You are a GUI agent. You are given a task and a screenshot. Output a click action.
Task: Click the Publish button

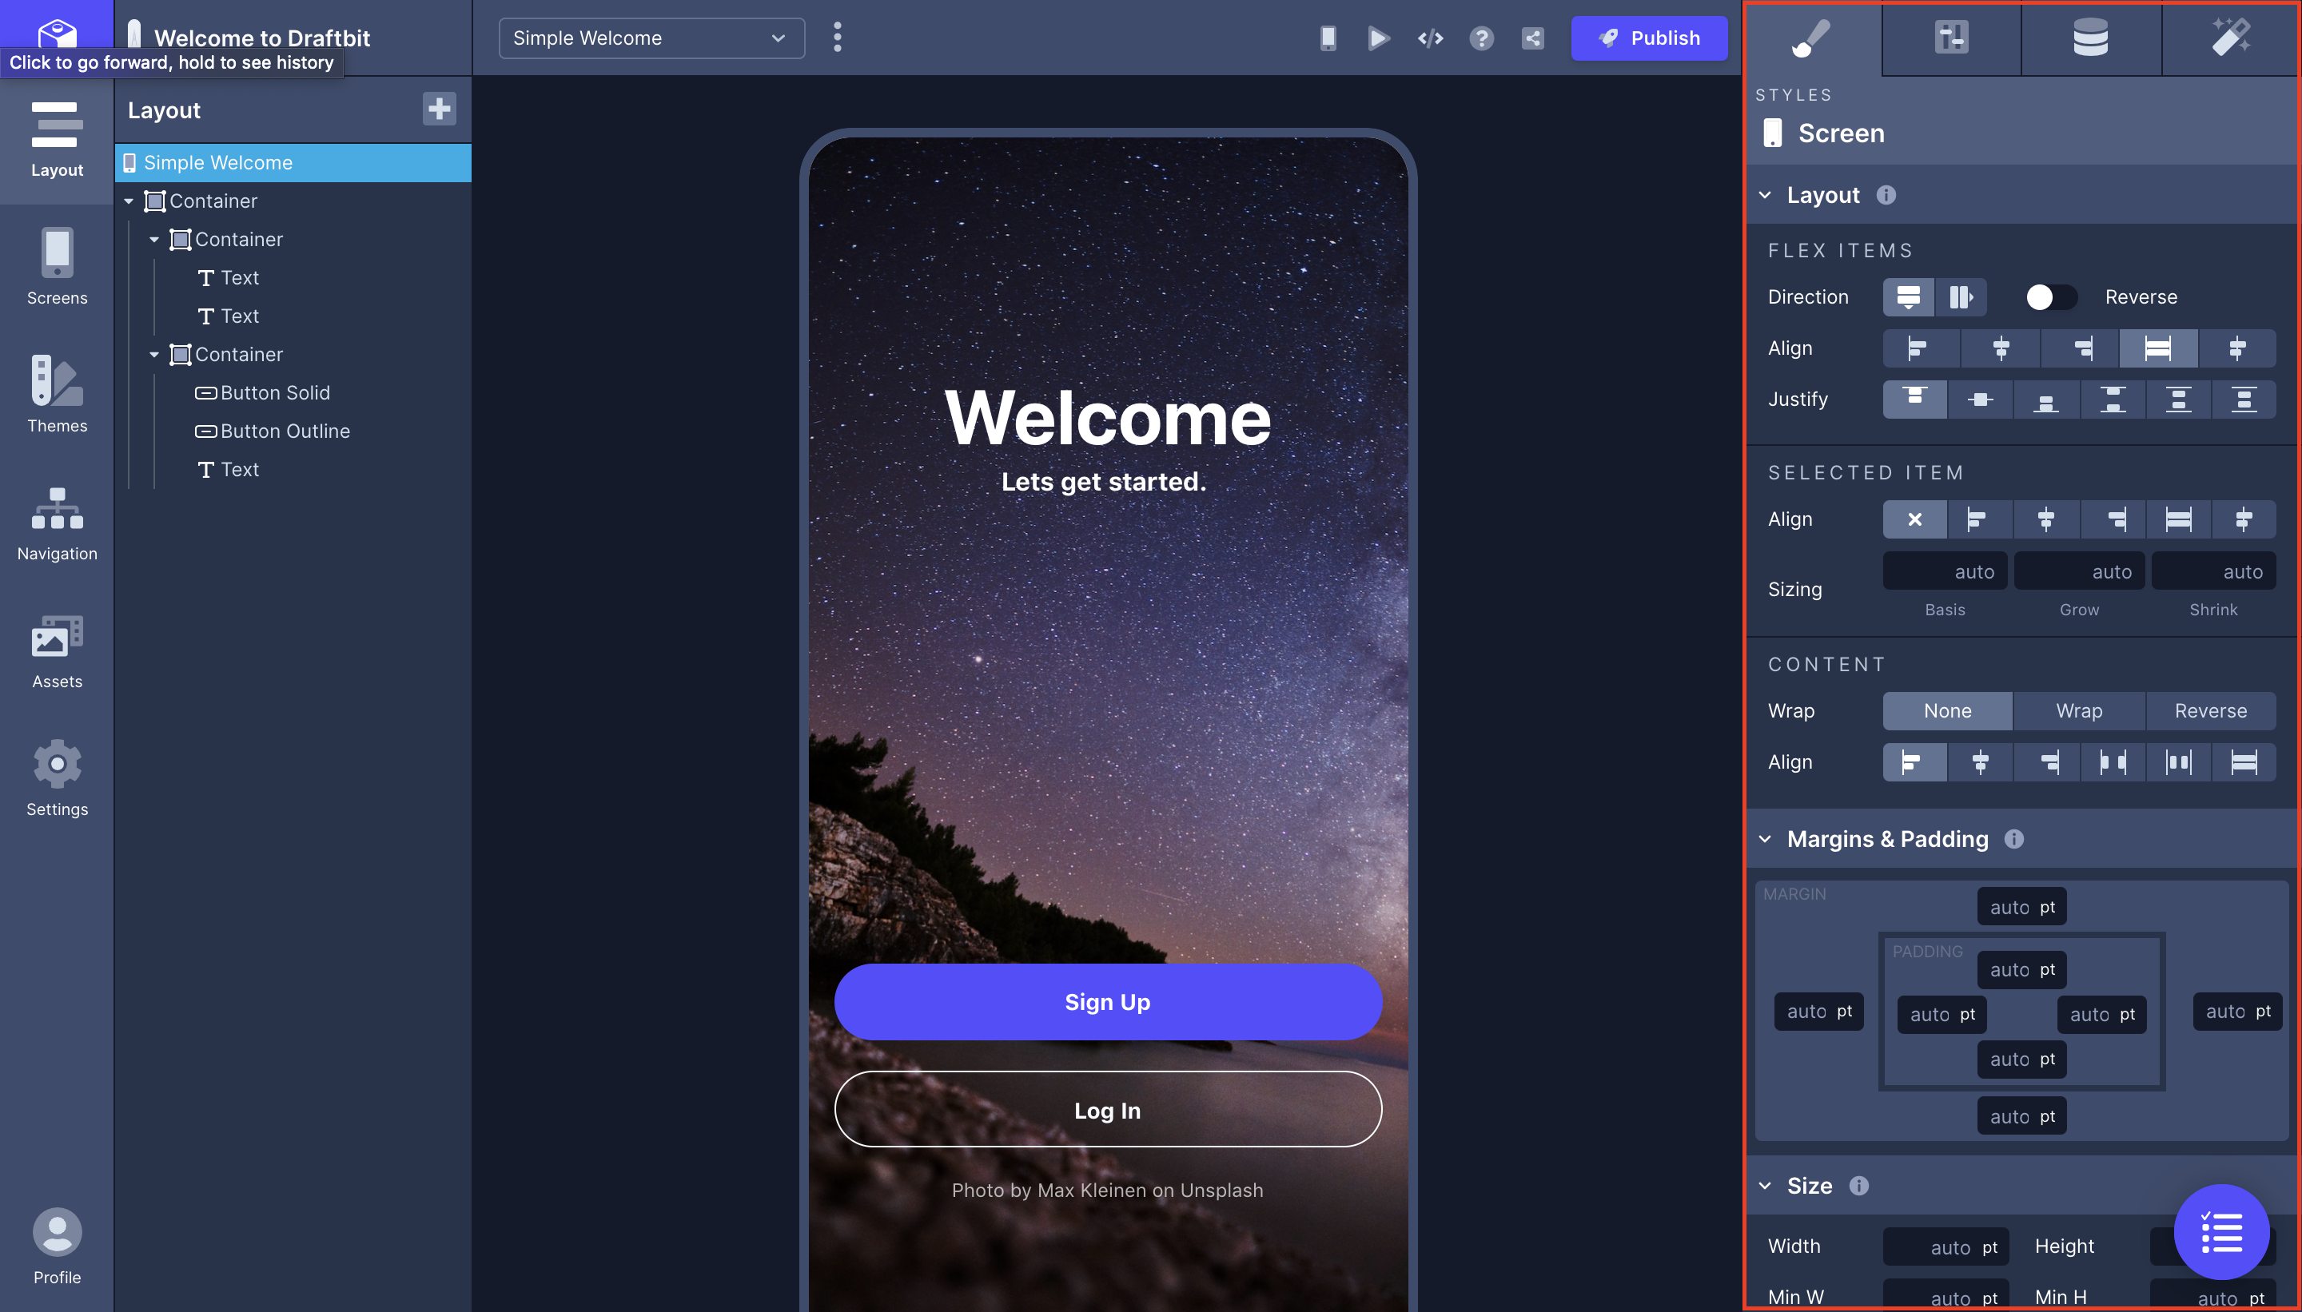(x=1648, y=38)
